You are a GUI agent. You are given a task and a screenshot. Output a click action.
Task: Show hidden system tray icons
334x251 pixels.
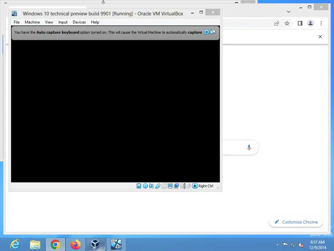tap(277, 245)
